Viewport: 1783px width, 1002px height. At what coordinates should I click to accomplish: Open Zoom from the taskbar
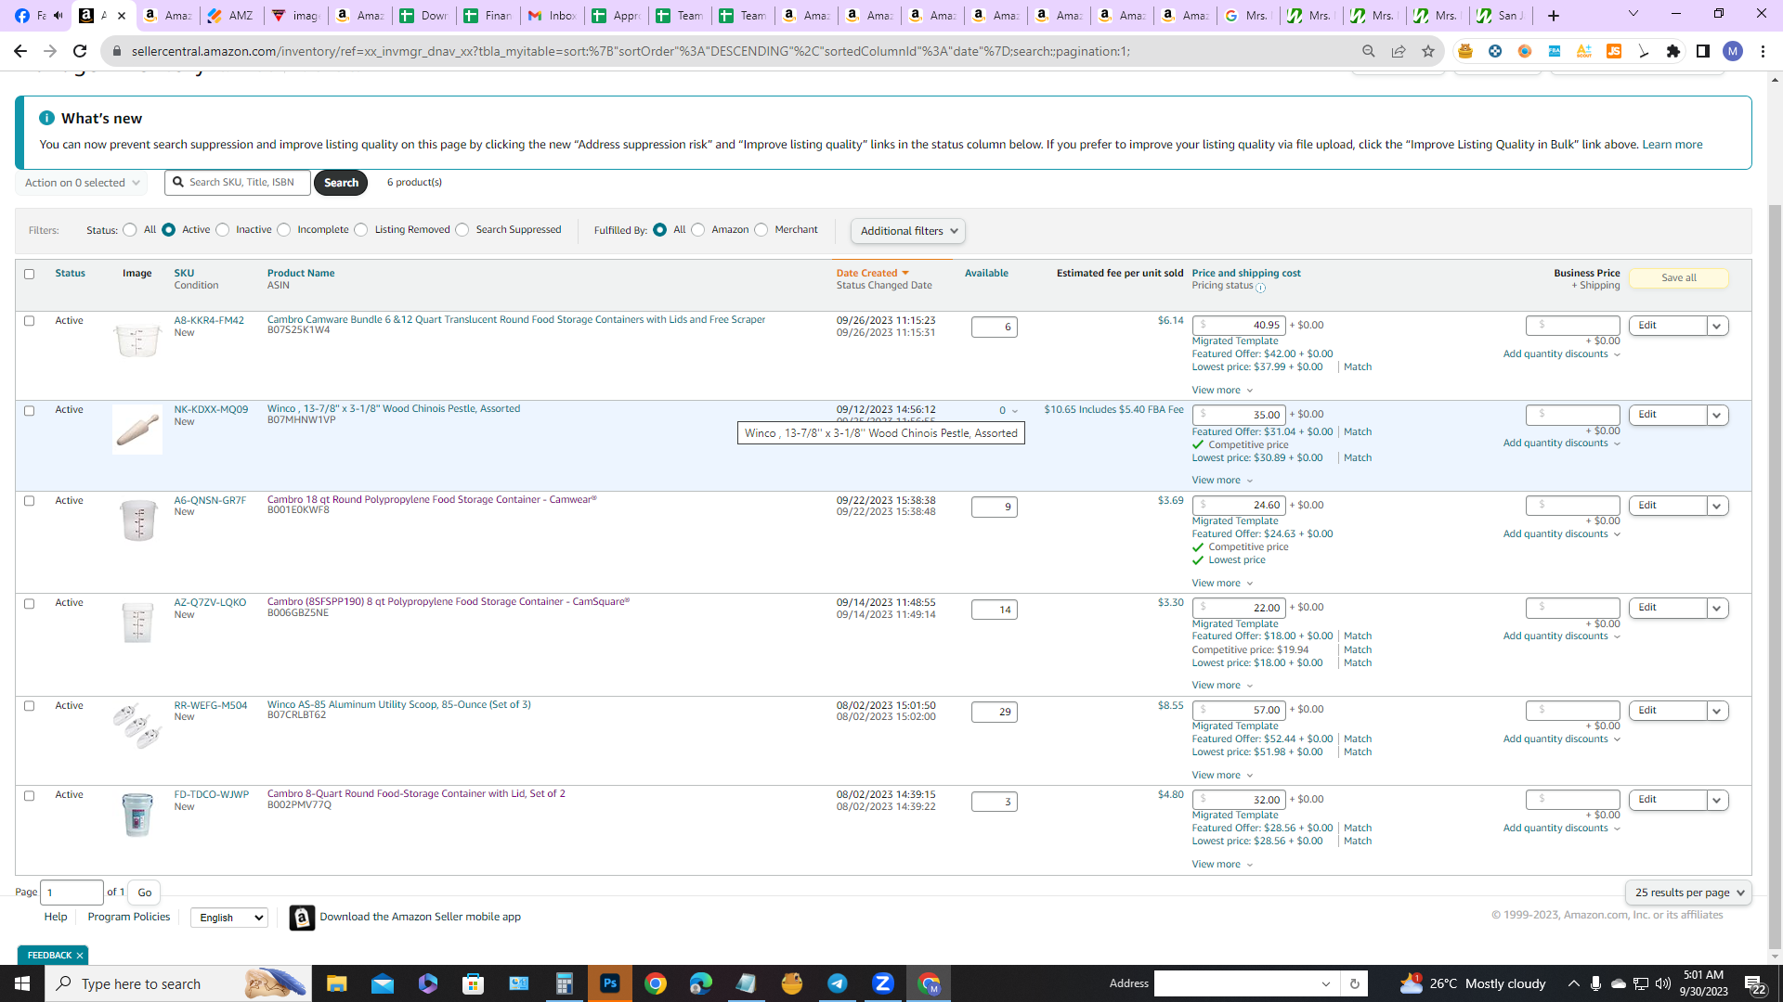[x=883, y=983]
